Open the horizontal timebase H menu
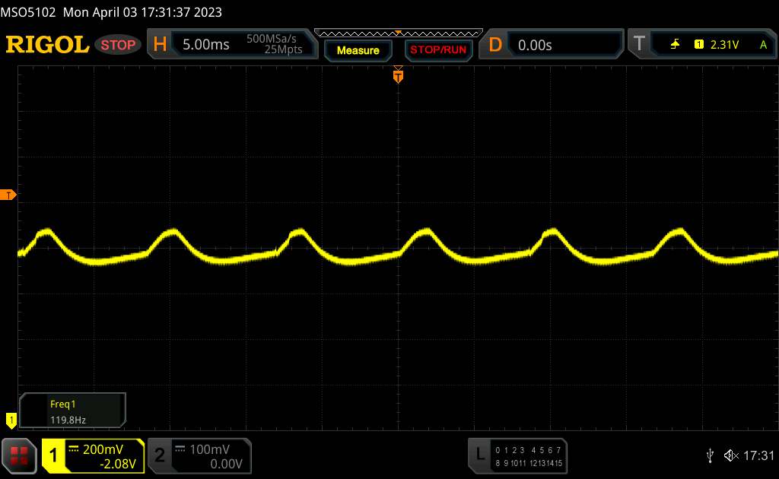The height and width of the screenshot is (479, 779). 160,45
